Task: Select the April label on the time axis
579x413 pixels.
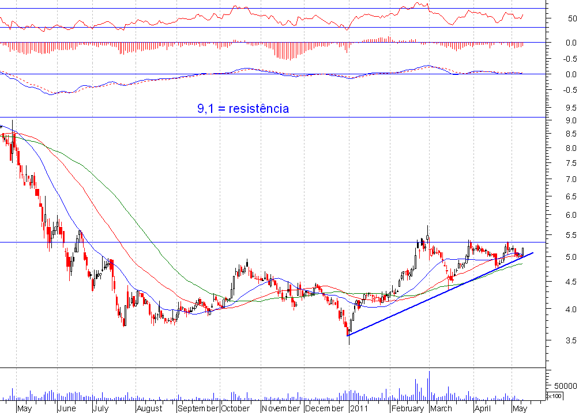Action: pyautogui.click(x=483, y=408)
